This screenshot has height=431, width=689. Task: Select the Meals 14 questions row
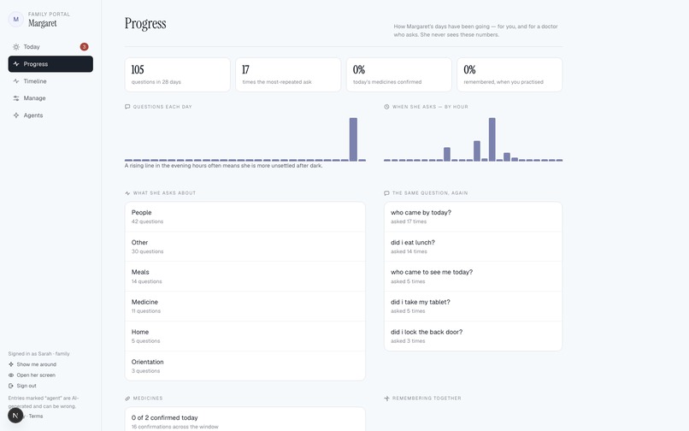click(x=245, y=276)
